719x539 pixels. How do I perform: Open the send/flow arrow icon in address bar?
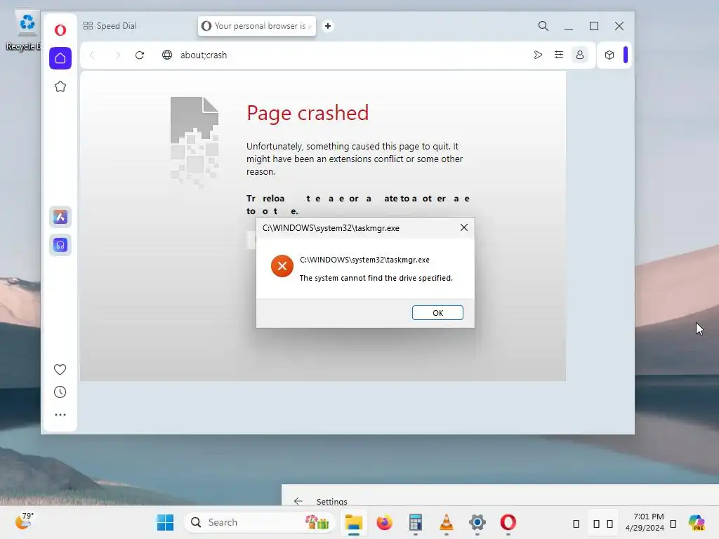(x=538, y=55)
